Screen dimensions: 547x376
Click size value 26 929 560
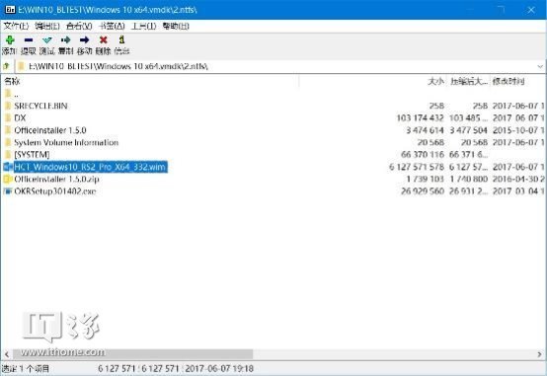[x=423, y=191]
